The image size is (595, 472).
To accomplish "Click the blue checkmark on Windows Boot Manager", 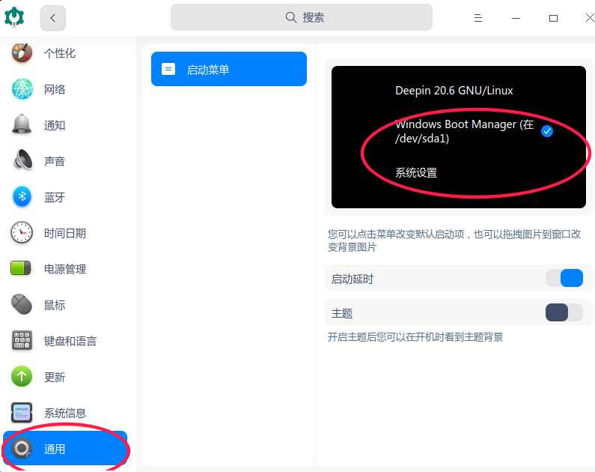I will click(x=547, y=131).
